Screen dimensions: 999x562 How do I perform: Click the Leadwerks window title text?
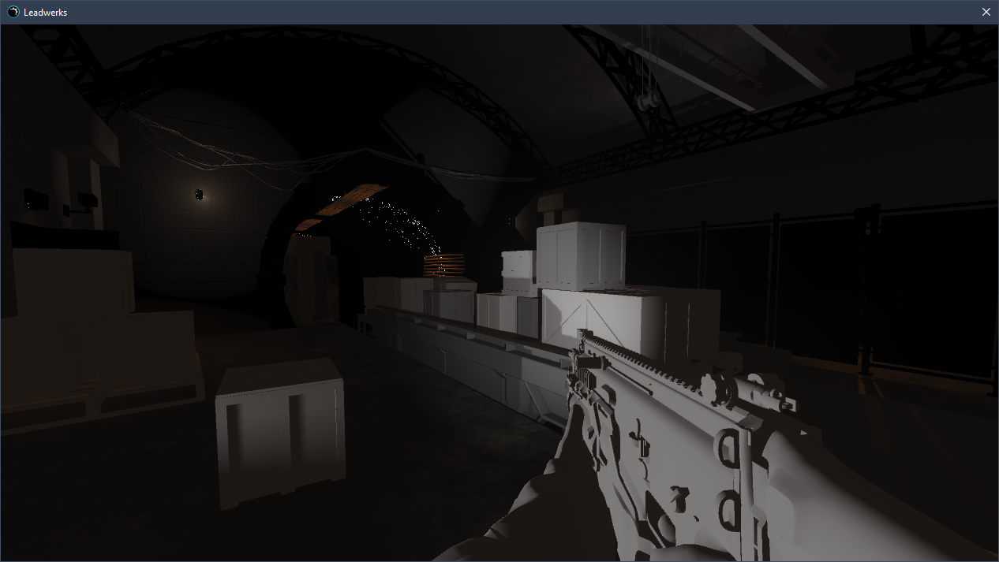click(46, 13)
